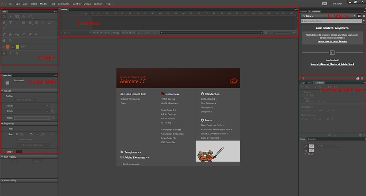Expand the Accessibility section
The width and height of the screenshot is (366, 196).
(x=2, y=181)
